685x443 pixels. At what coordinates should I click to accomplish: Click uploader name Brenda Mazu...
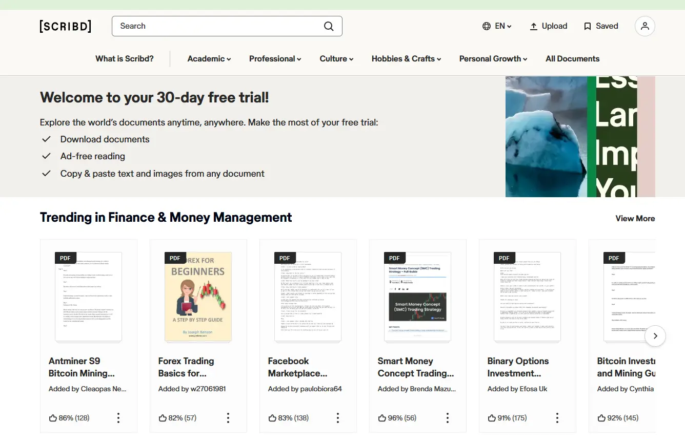pos(433,389)
